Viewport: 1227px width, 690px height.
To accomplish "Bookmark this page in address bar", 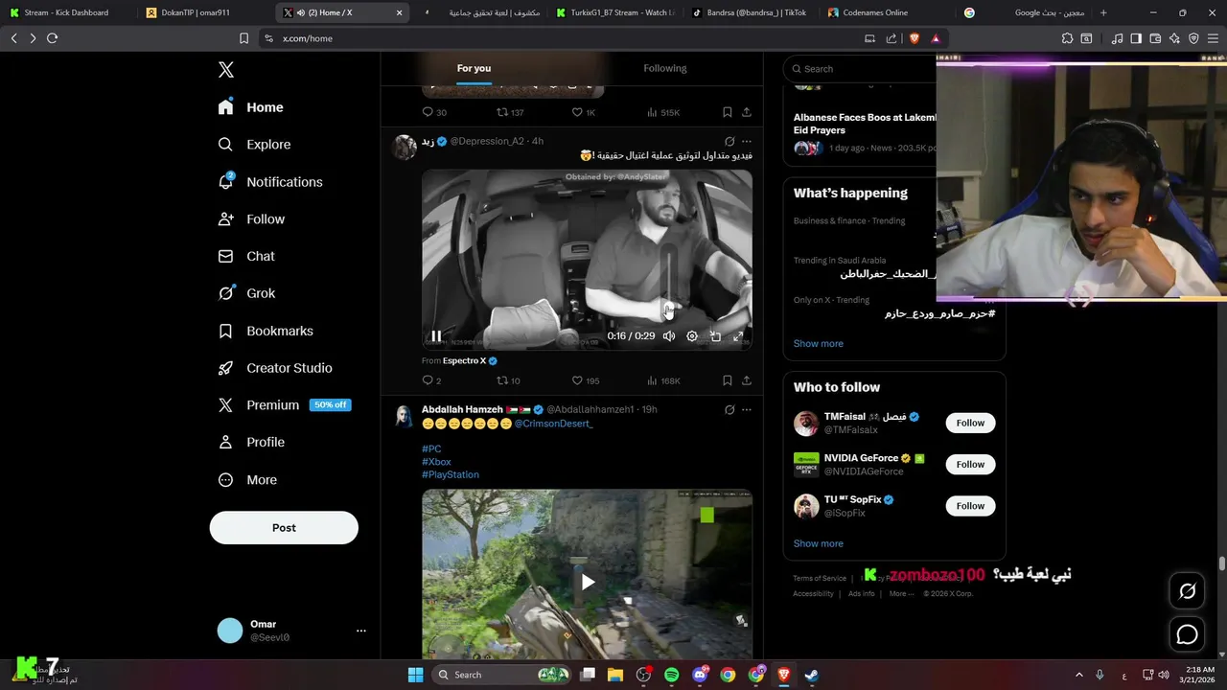I will click(243, 38).
